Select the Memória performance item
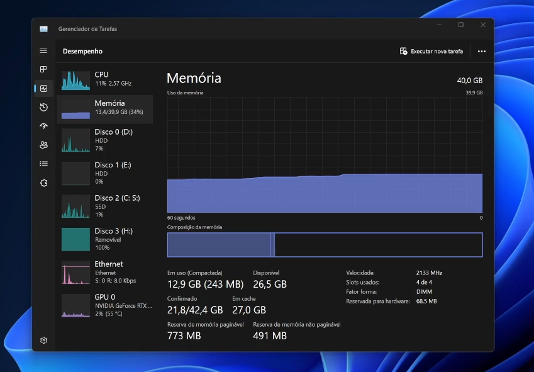Viewport: 534px width, 372px height. click(105, 108)
